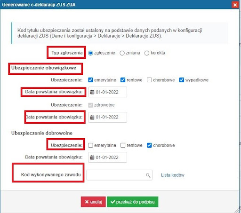Check voluntary "rentowe" insurance
This screenshot has width=241, height=213.
[x=123, y=145]
